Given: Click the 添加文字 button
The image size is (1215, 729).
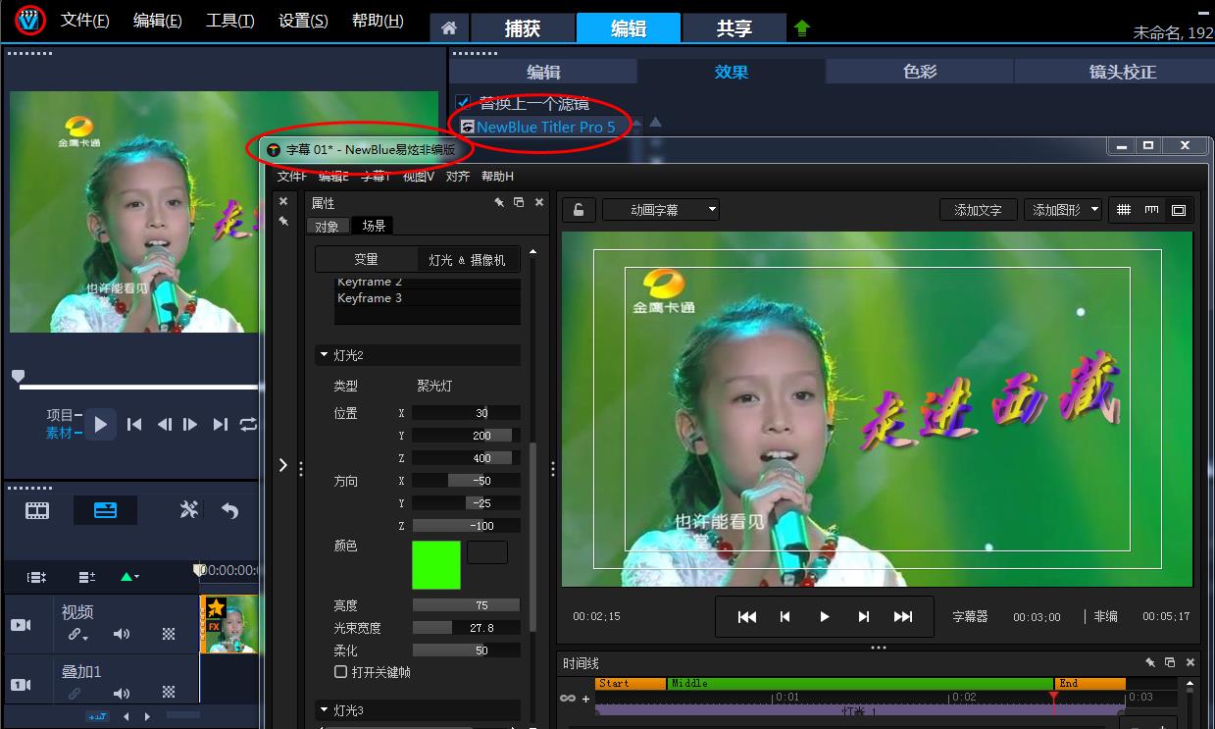Looking at the screenshot, I should click(978, 209).
